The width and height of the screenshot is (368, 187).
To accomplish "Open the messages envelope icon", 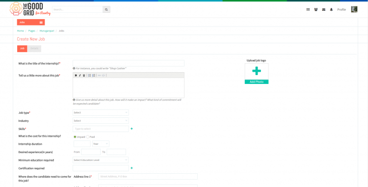I will click(x=324, y=10).
